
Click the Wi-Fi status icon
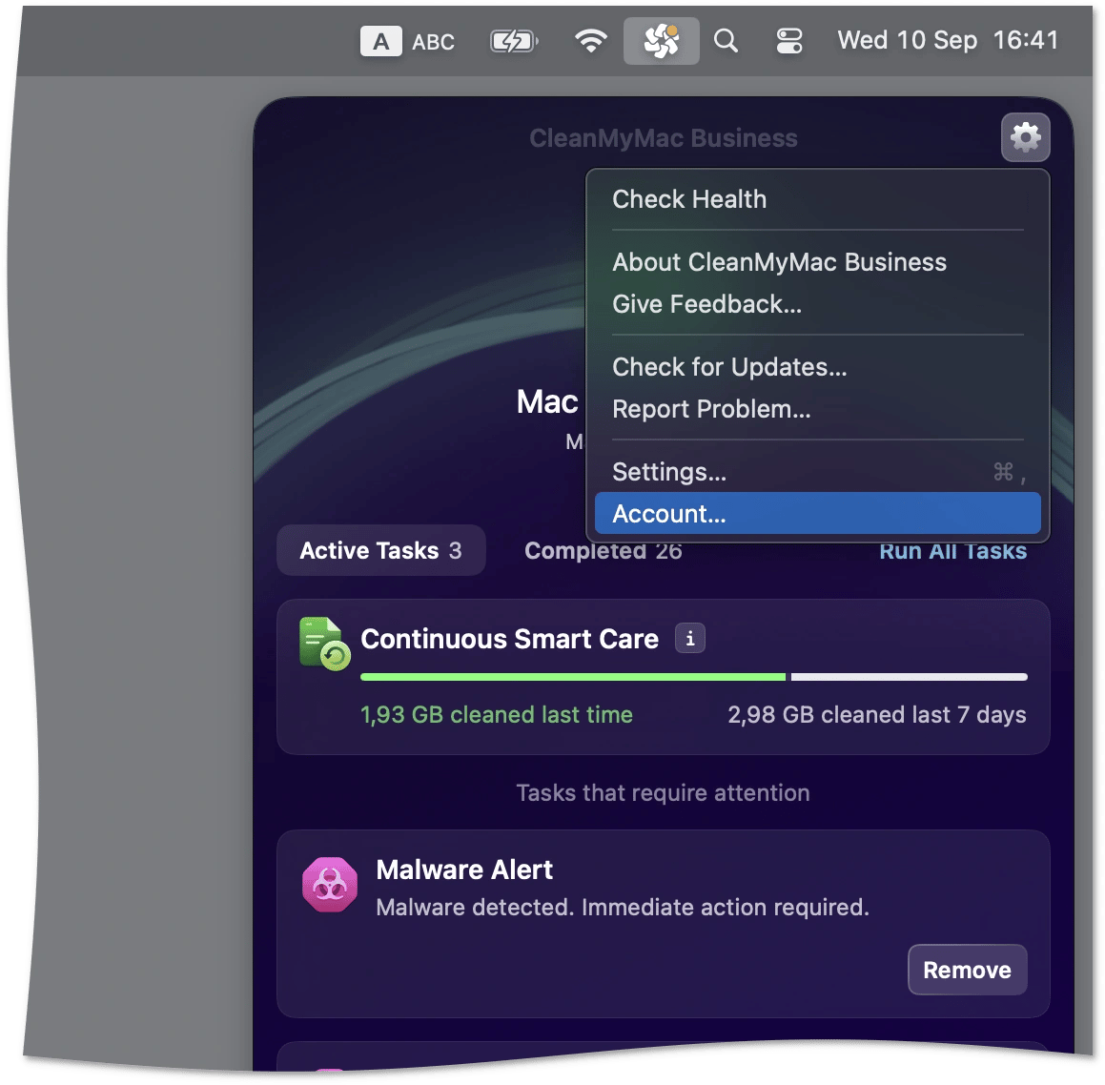pos(590,41)
